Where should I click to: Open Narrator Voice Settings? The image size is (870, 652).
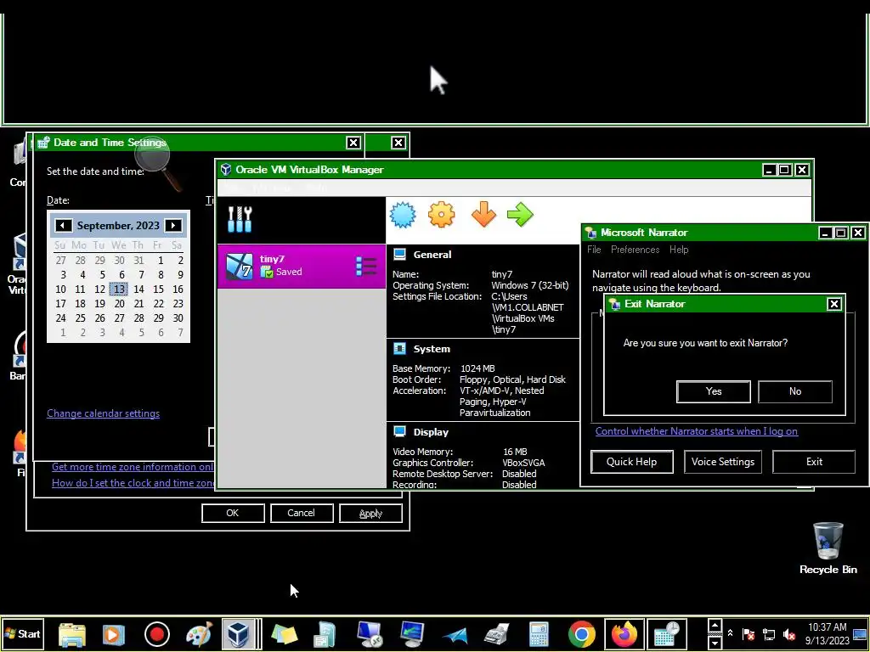[723, 462]
